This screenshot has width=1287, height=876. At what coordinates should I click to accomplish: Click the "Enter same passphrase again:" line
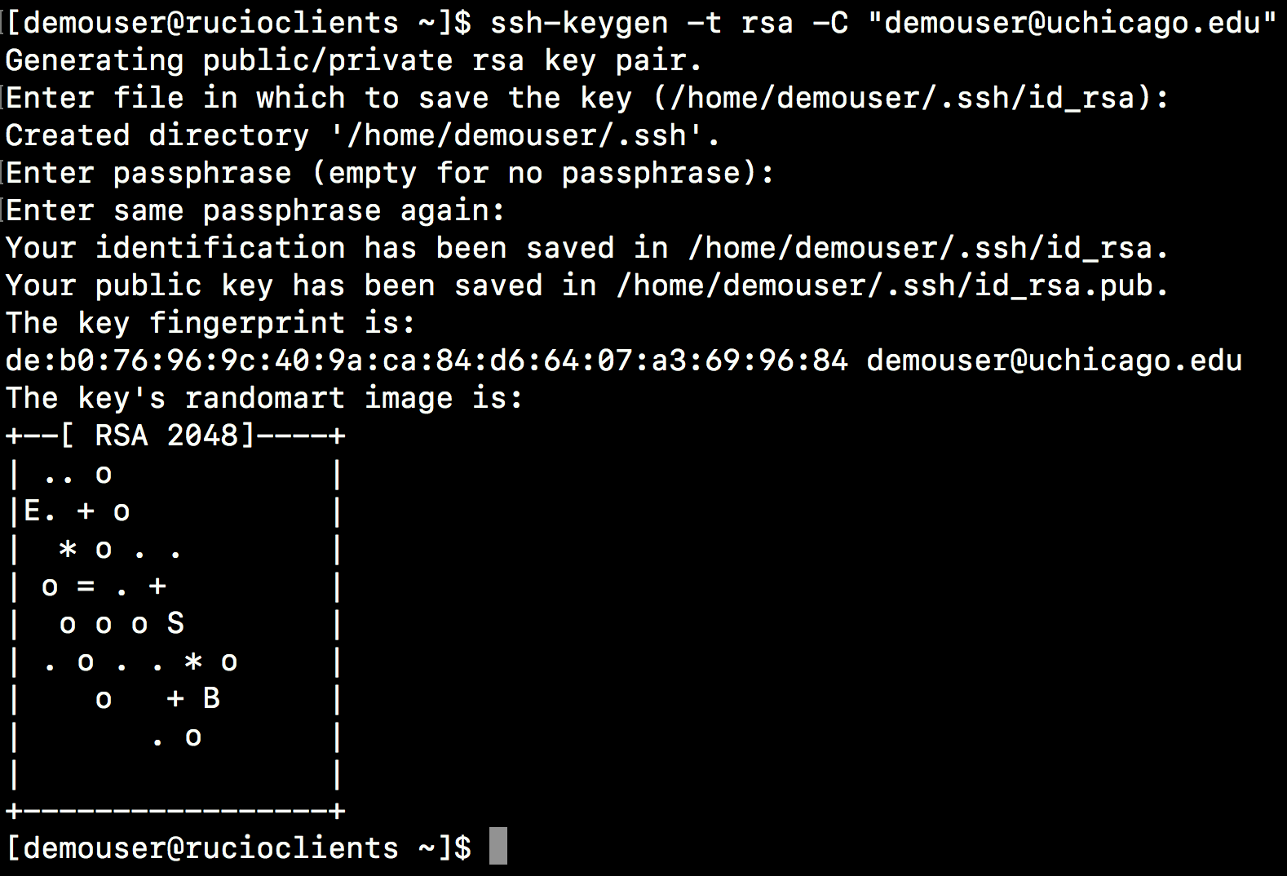pos(255,210)
